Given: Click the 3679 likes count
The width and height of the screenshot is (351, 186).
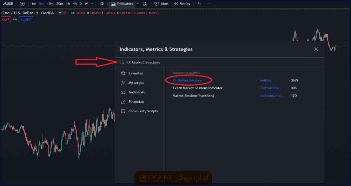Looking at the screenshot, I should pos(294,80).
